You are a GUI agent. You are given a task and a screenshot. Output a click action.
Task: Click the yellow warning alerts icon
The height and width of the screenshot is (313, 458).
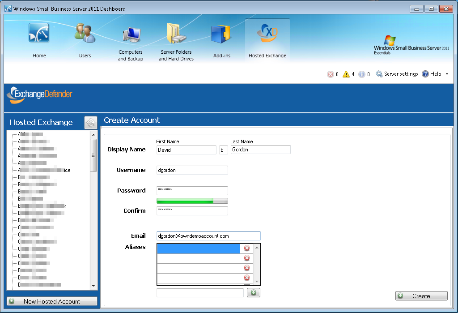(x=346, y=74)
